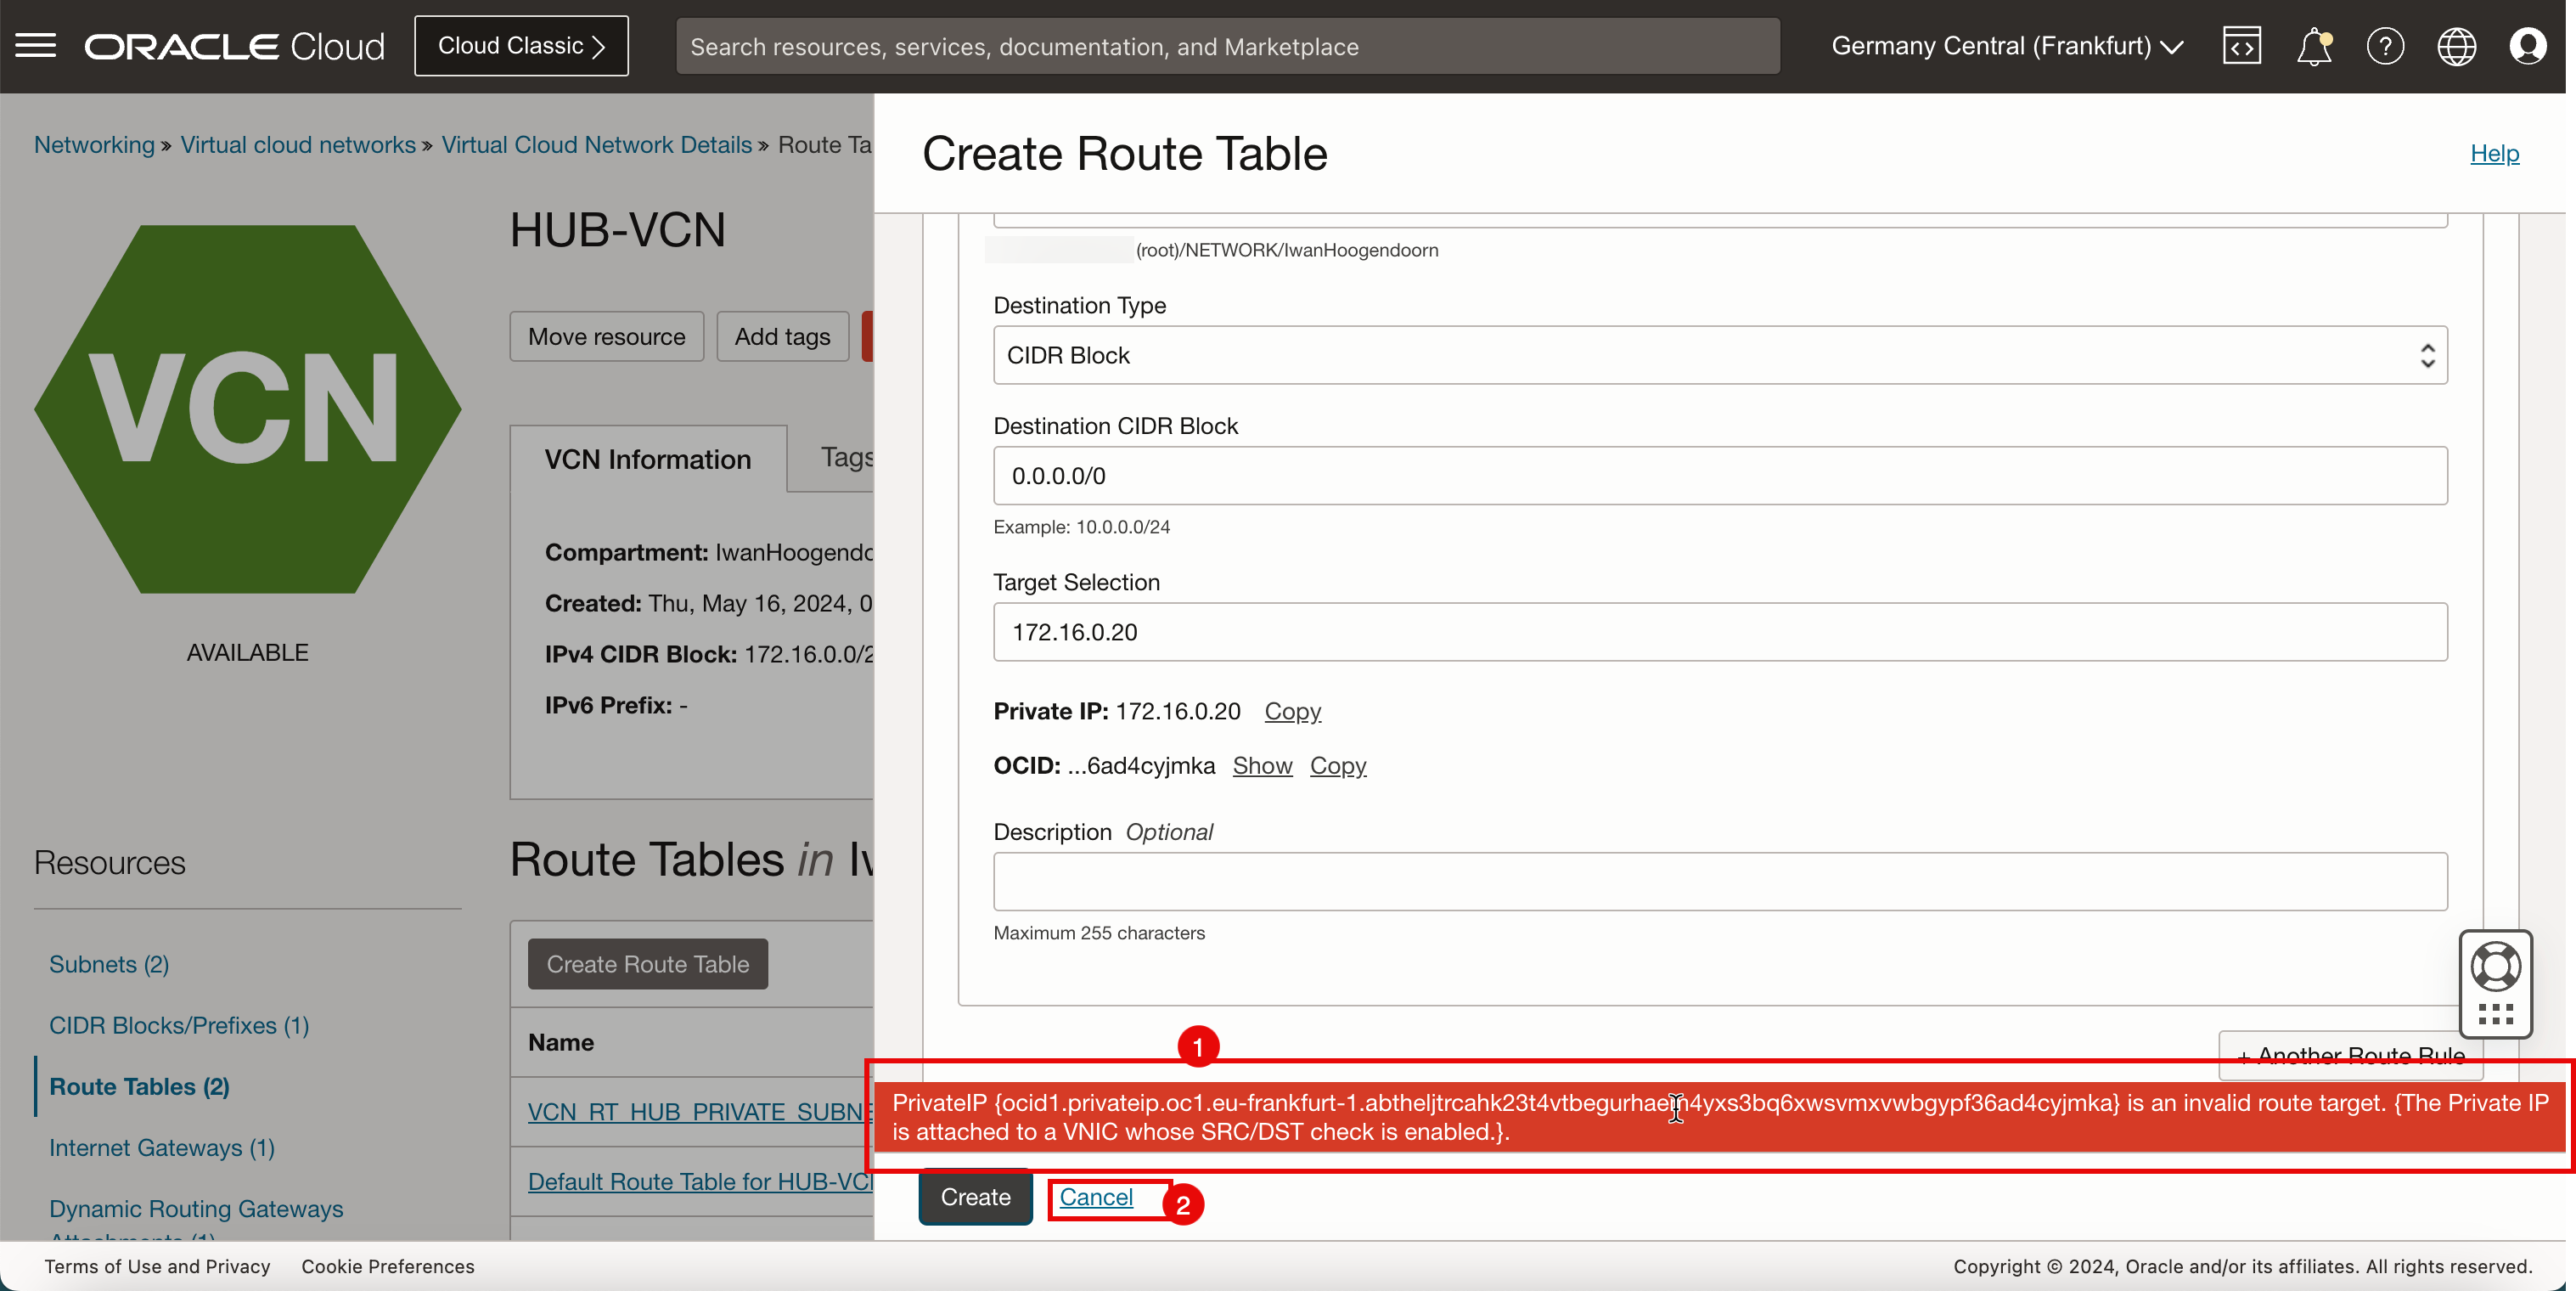
Task: Select Subnets (2) in Resources
Action: [x=109, y=964]
